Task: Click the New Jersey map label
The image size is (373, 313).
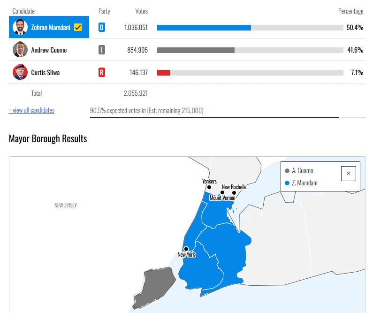Action: [66, 205]
